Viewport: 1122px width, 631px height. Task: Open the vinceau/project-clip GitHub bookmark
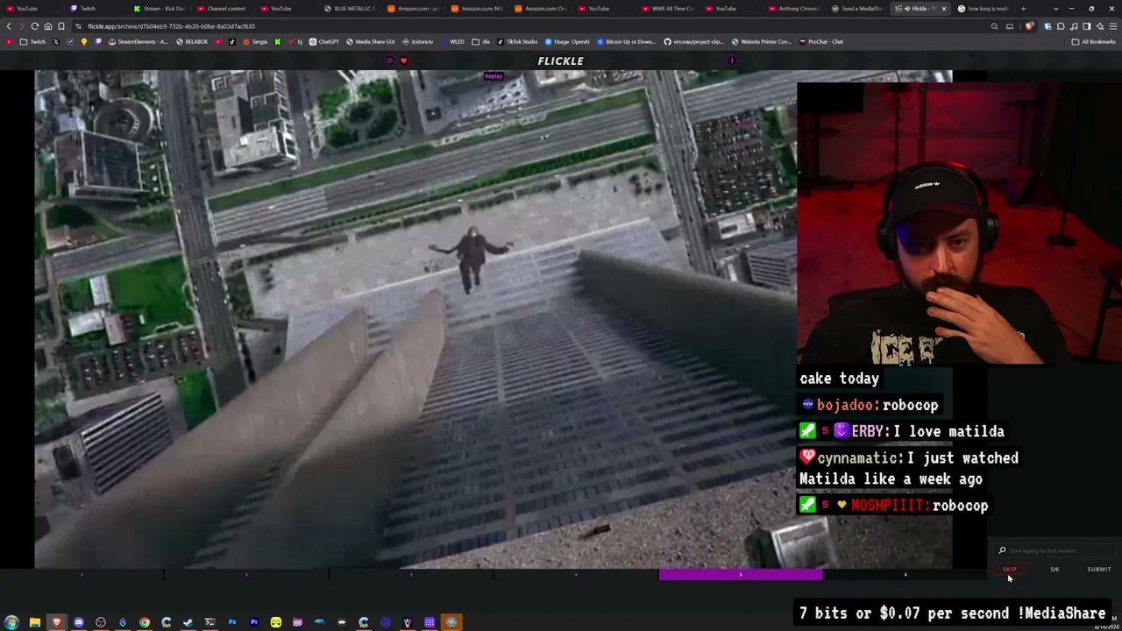pyautogui.click(x=692, y=41)
